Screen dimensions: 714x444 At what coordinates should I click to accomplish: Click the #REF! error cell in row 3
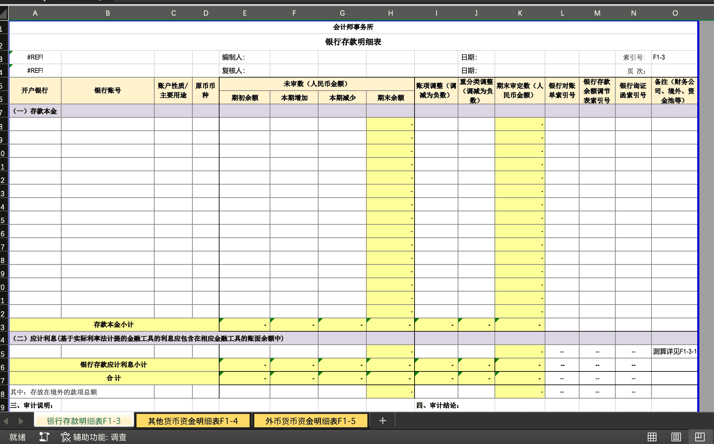click(x=35, y=57)
